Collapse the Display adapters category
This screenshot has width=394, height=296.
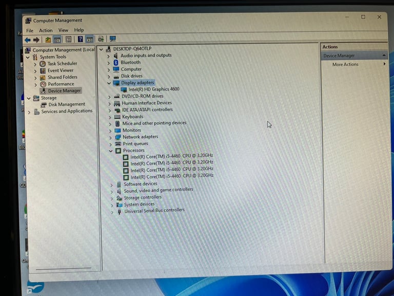click(x=109, y=83)
